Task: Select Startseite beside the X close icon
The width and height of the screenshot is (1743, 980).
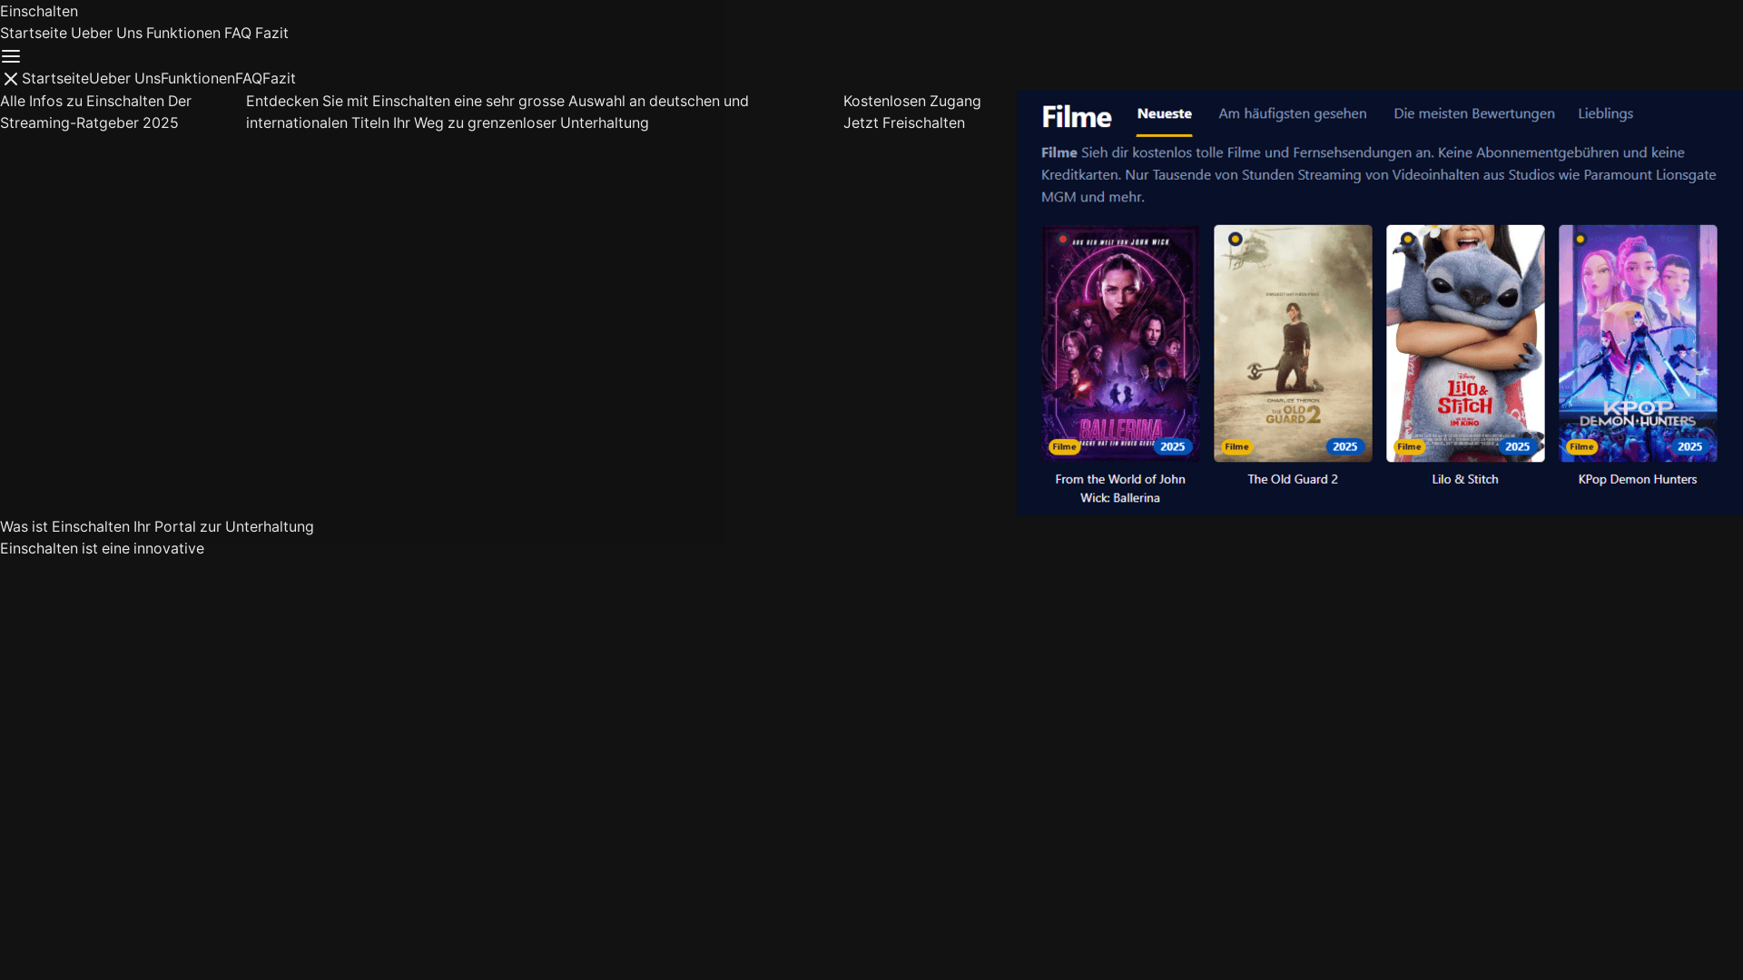Action: (55, 78)
